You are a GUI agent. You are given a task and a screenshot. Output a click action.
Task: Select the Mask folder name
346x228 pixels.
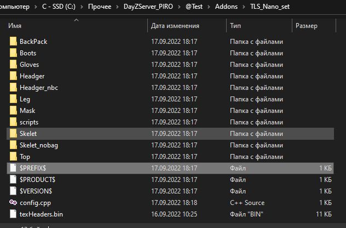pos(27,111)
